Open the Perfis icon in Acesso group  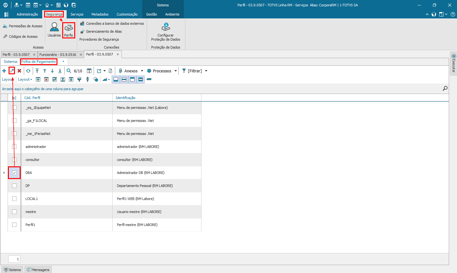pyautogui.click(x=69, y=30)
